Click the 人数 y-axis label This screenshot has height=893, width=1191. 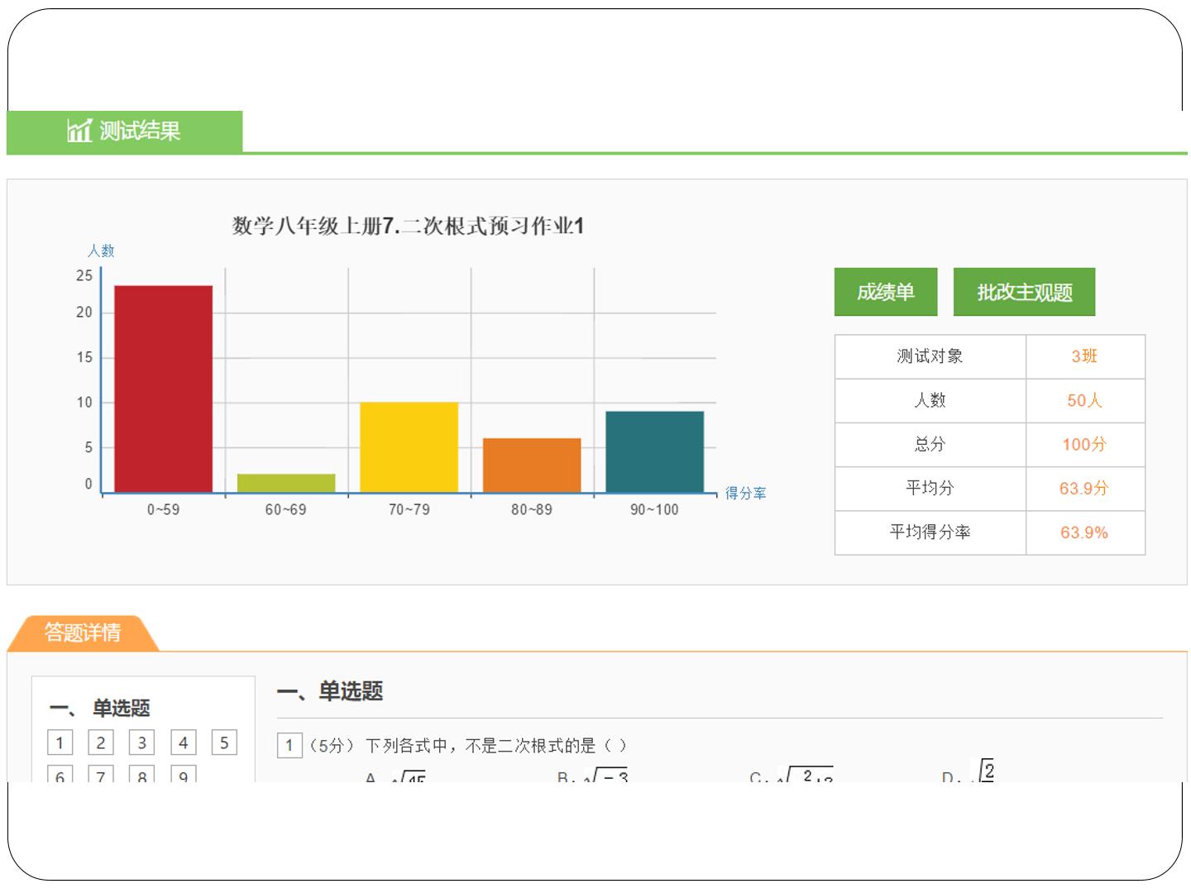pos(101,251)
